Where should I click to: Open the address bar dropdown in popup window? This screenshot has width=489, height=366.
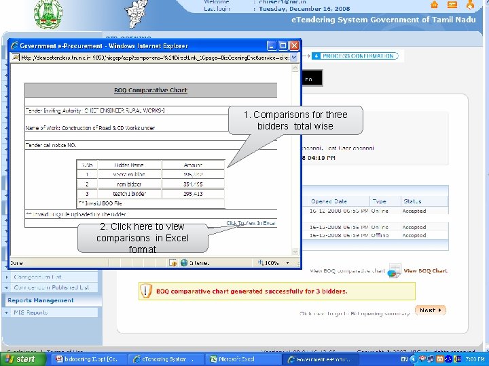pyautogui.click(x=294, y=57)
